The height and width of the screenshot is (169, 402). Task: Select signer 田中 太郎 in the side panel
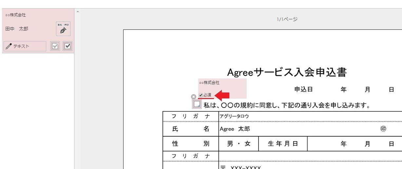pyautogui.click(x=17, y=29)
